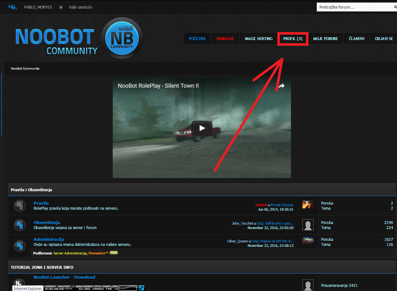Click the Pravila board NB icon
The height and width of the screenshot is (291, 397).
19,206
